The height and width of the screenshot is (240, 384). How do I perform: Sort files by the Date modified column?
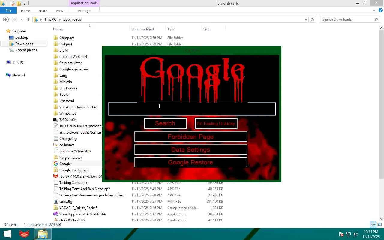148,29
